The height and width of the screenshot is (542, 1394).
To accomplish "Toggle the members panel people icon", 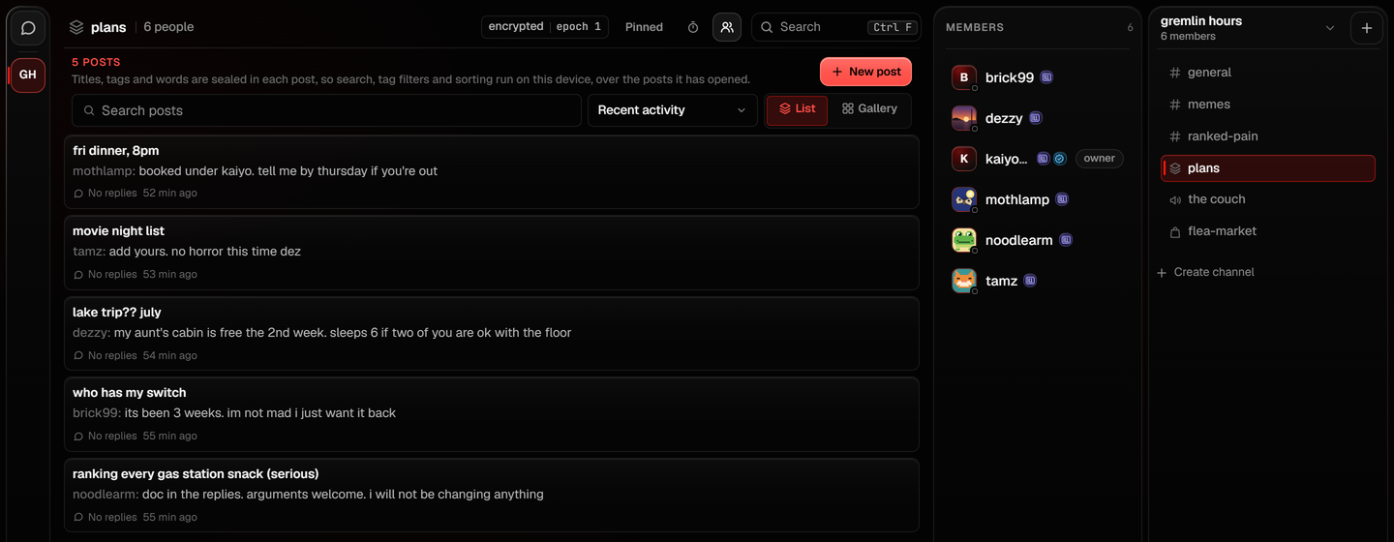I will [x=727, y=27].
